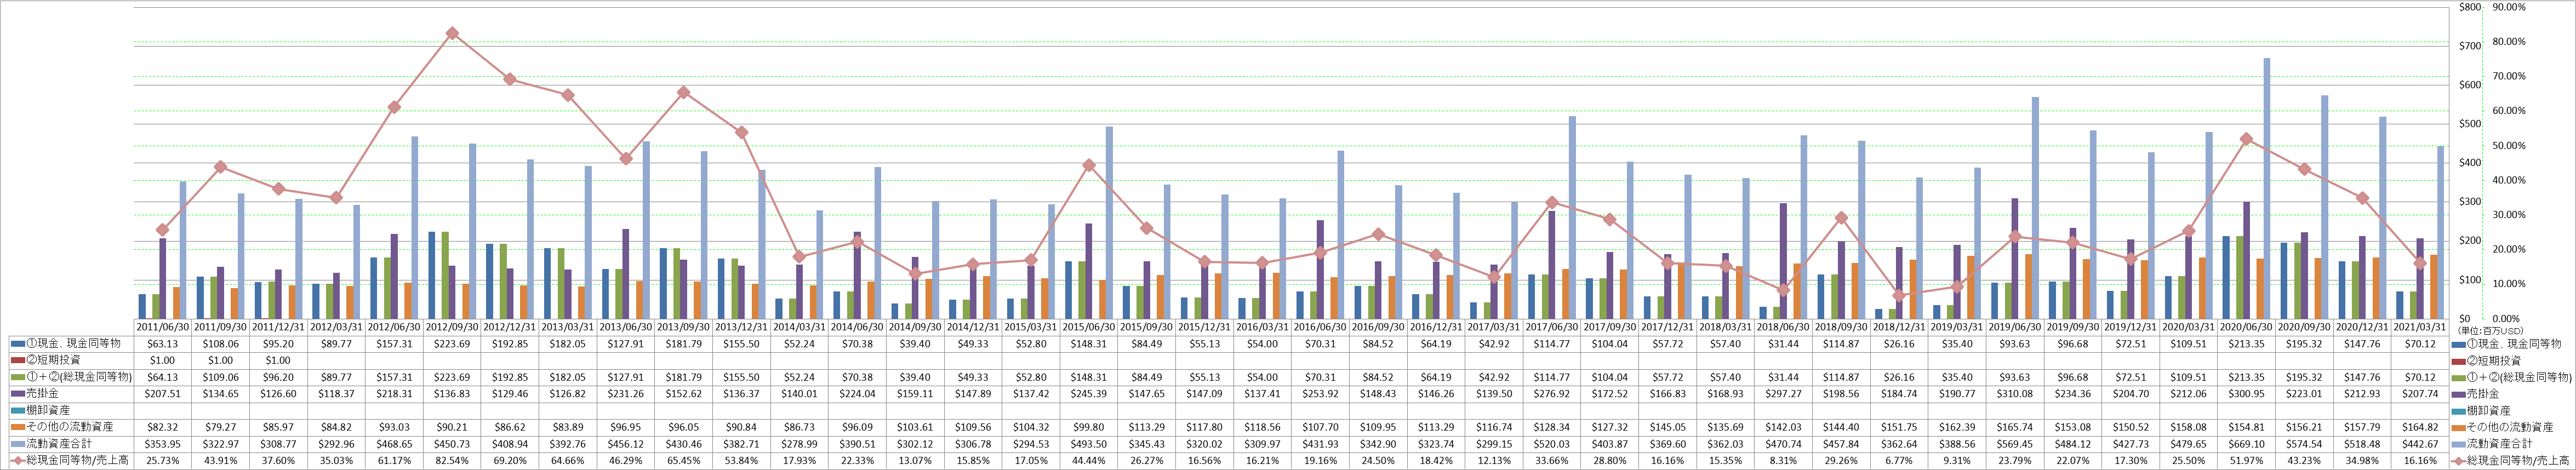
Task: Click the 25.73% ratio cell
Action: (x=163, y=461)
